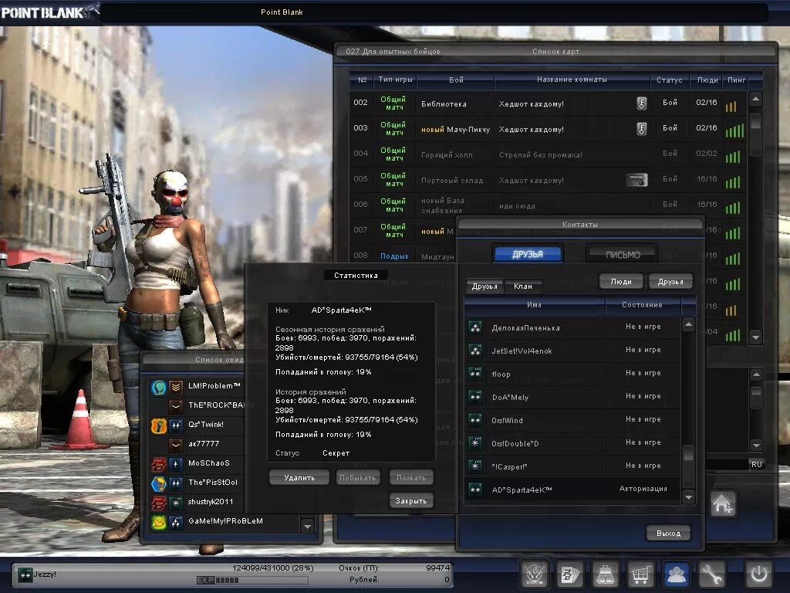Open the clan emblem menu icon
Image resolution: width=790 pixels, height=593 pixels.
(x=534, y=574)
